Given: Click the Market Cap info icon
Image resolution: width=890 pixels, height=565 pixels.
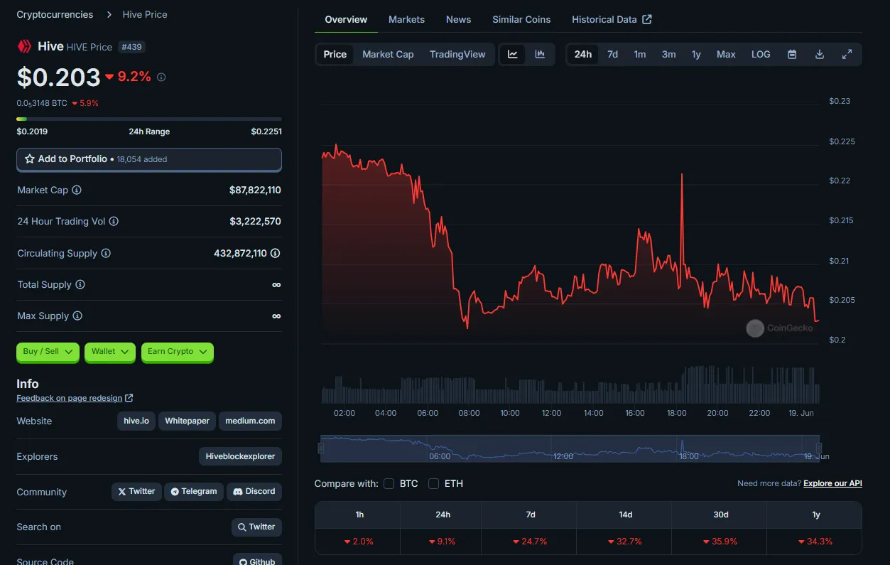Looking at the screenshot, I should coord(77,190).
